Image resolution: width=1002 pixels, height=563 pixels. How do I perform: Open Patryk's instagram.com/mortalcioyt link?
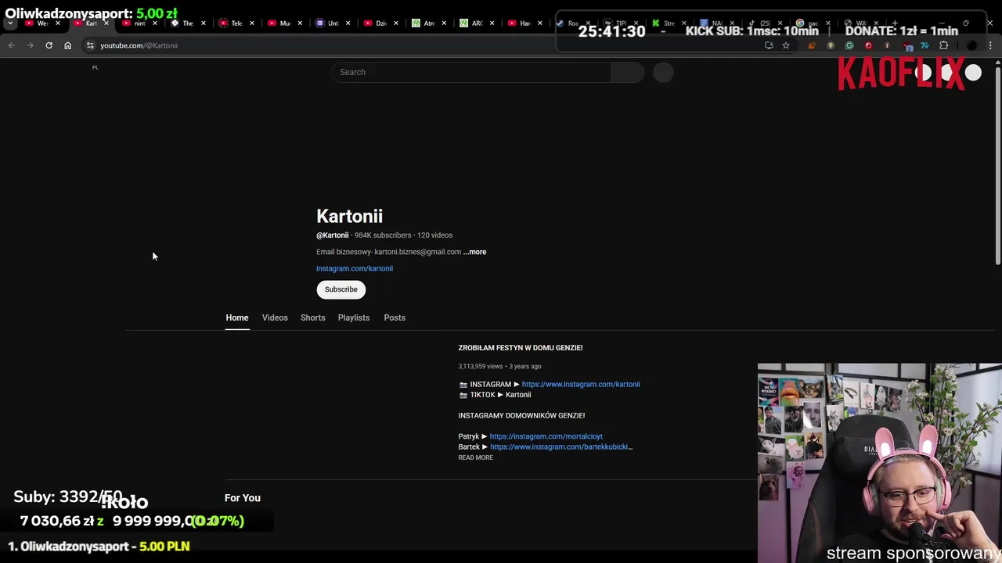[x=546, y=436]
